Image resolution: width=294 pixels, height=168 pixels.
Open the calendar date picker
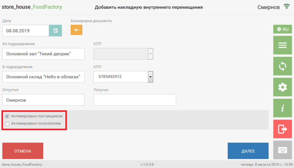point(56,31)
